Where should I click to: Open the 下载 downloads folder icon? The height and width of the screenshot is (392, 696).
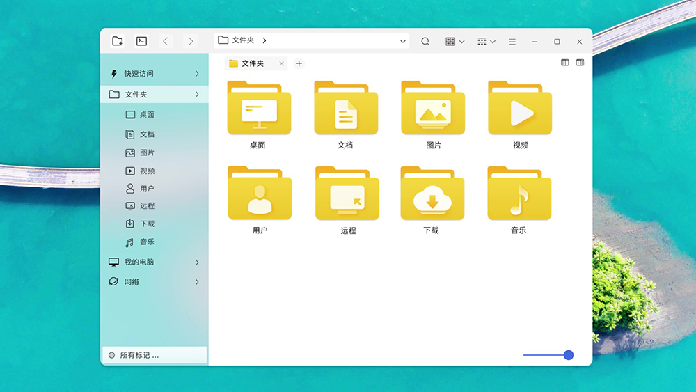tap(432, 194)
